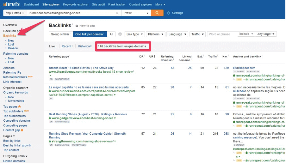Open La mejor zapatilla referring page
The image size is (286, 164).
[89, 87]
